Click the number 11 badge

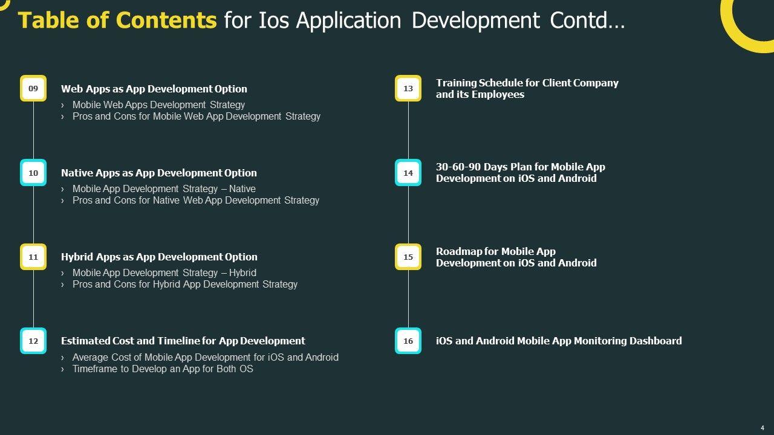tap(33, 257)
